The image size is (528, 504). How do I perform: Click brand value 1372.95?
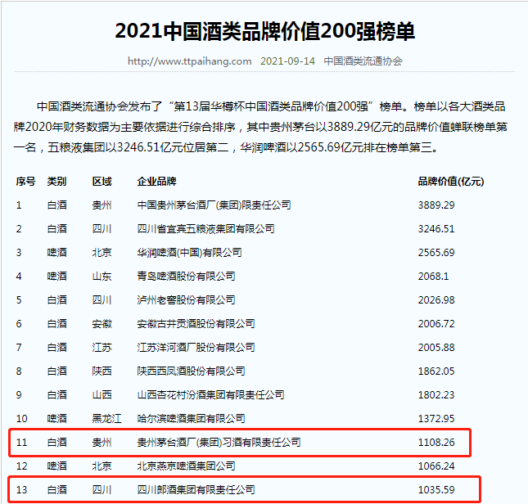click(436, 419)
